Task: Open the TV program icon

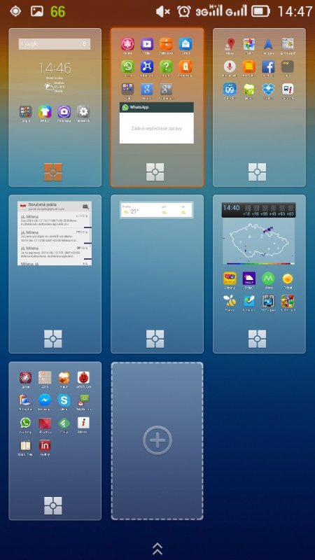Action: pyautogui.click(x=268, y=301)
